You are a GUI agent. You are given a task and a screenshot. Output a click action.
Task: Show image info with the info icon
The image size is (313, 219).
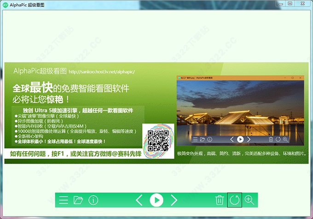pyautogui.click(x=93, y=200)
